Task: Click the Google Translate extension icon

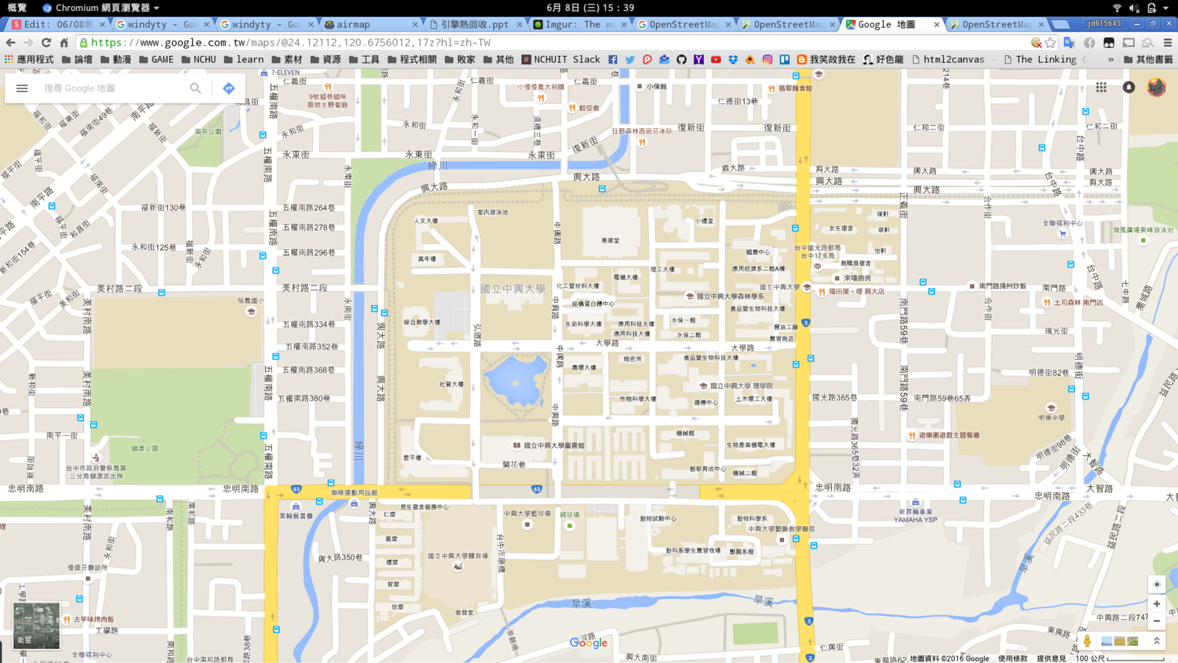Action: pyautogui.click(x=1069, y=43)
